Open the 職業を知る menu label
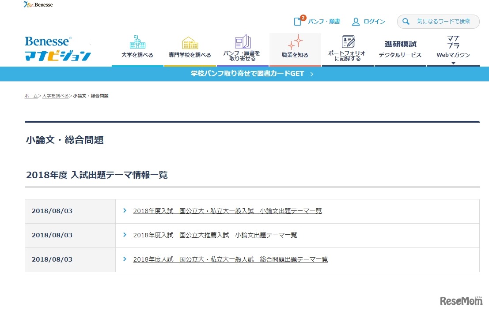The image size is (489, 311). point(295,55)
